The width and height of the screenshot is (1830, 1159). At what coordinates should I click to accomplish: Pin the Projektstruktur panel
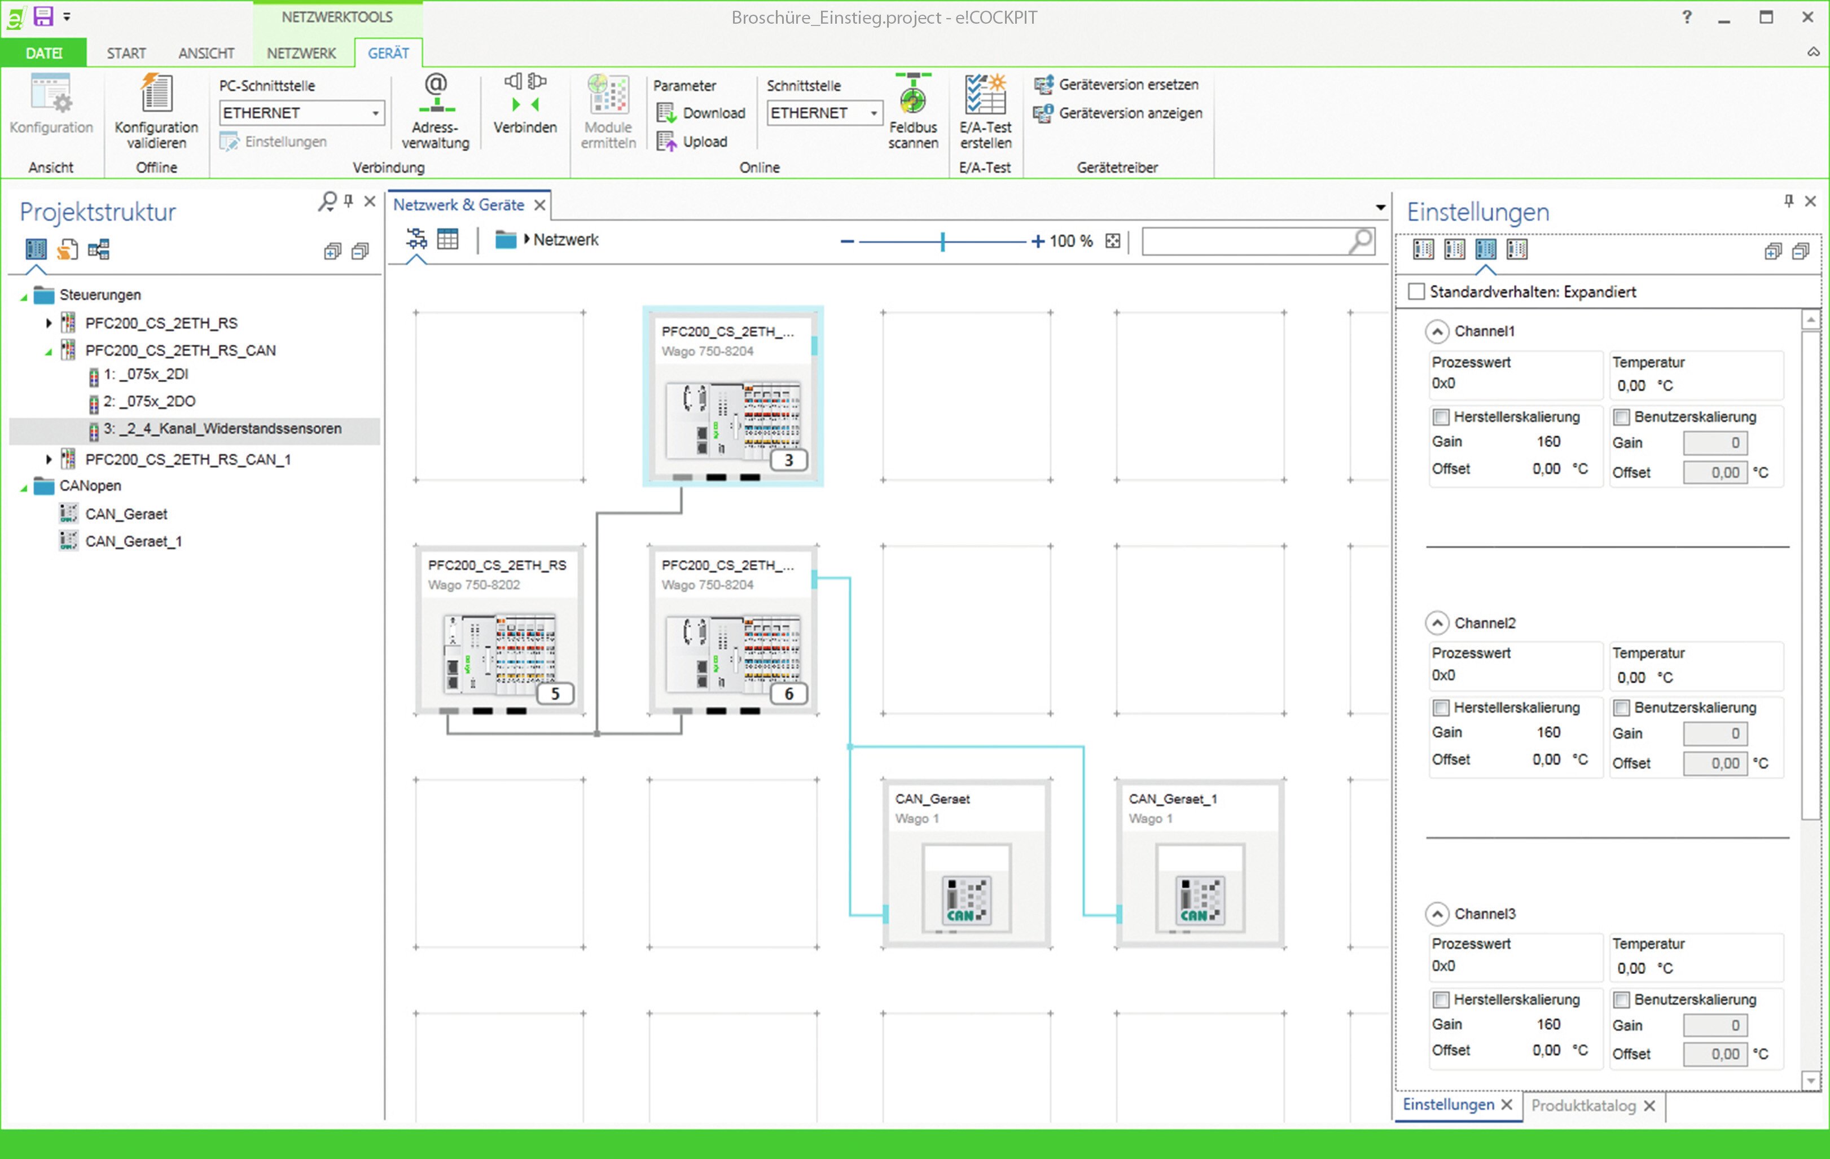[x=349, y=201]
